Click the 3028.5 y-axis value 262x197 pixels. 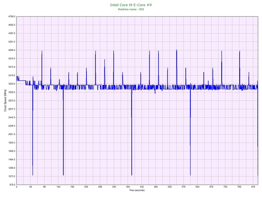(12, 92)
